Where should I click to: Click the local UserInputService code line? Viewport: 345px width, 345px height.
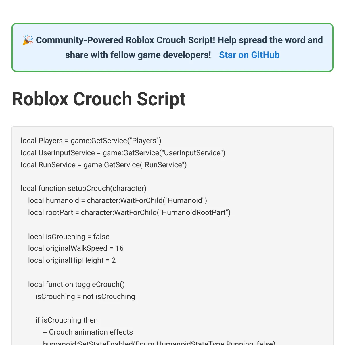[x=123, y=153]
